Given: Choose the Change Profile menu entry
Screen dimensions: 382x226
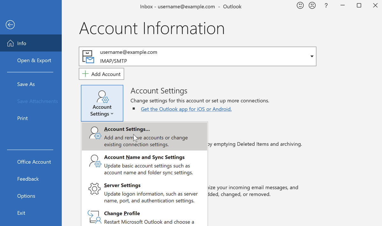Looking at the screenshot, I should [145, 216].
